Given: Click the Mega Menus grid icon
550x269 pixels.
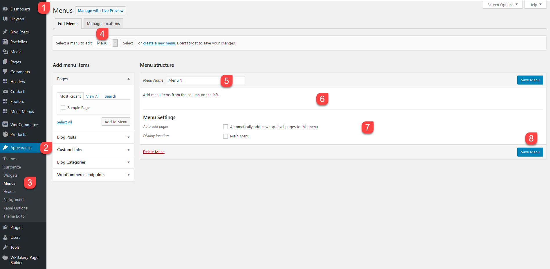Looking at the screenshot, I should [5, 112].
